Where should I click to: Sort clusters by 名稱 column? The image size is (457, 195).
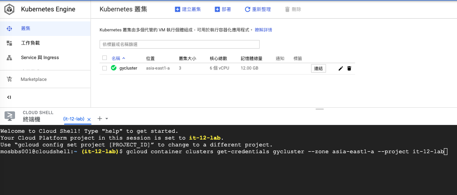click(x=118, y=58)
